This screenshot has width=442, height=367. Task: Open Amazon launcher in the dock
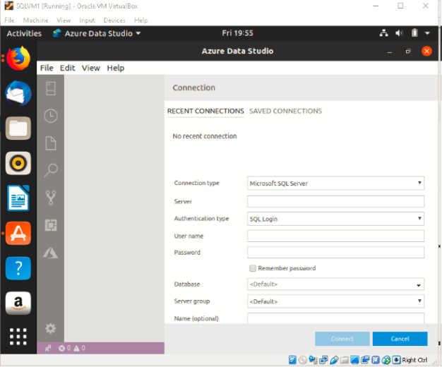(x=18, y=303)
